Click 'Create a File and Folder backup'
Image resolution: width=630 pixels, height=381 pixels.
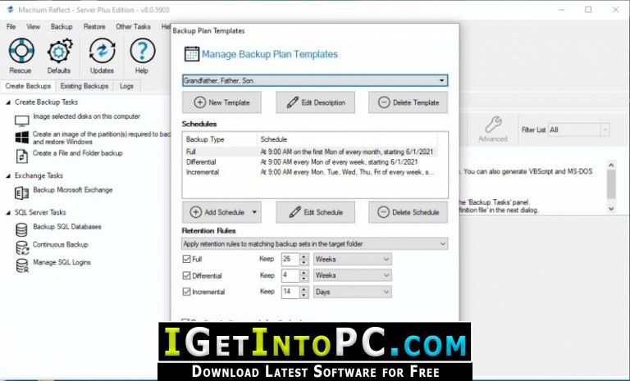[x=78, y=153]
